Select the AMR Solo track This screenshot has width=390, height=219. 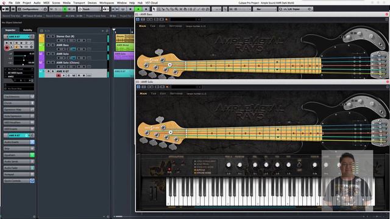click(x=62, y=54)
